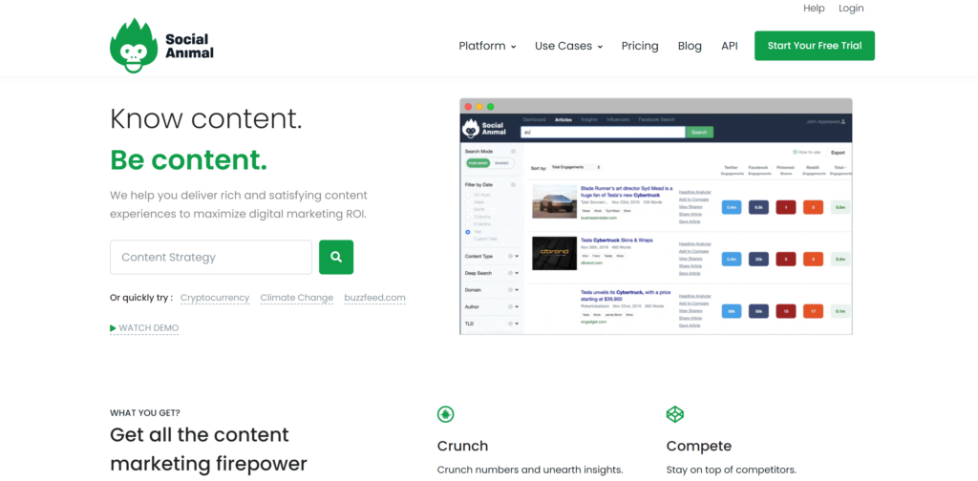Click the green maximize dot of demo window

tap(490, 107)
